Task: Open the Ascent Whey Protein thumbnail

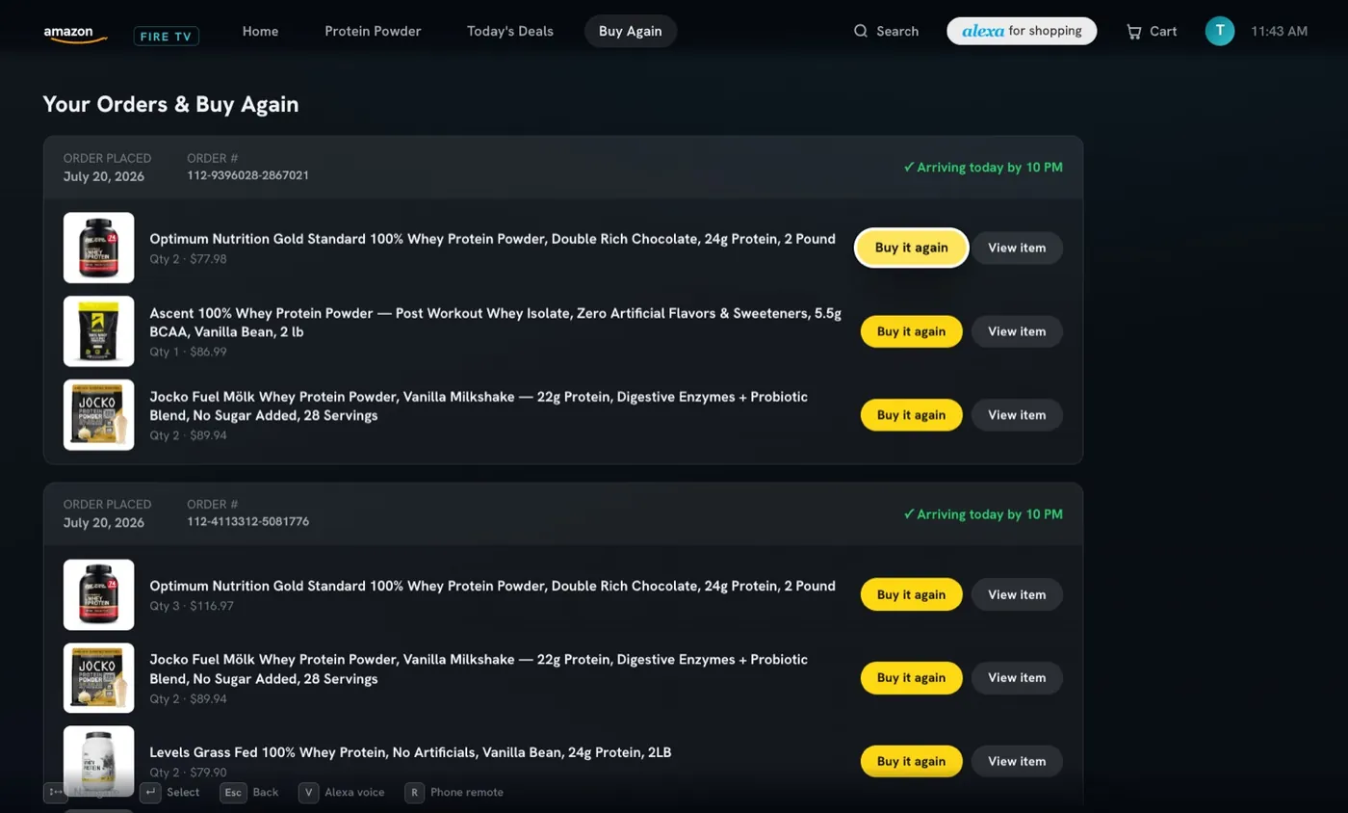Action: tap(99, 331)
